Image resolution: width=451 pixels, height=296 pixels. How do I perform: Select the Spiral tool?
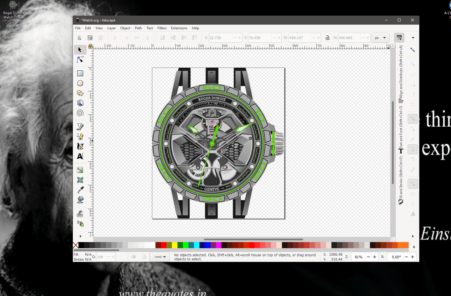point(80,113)
